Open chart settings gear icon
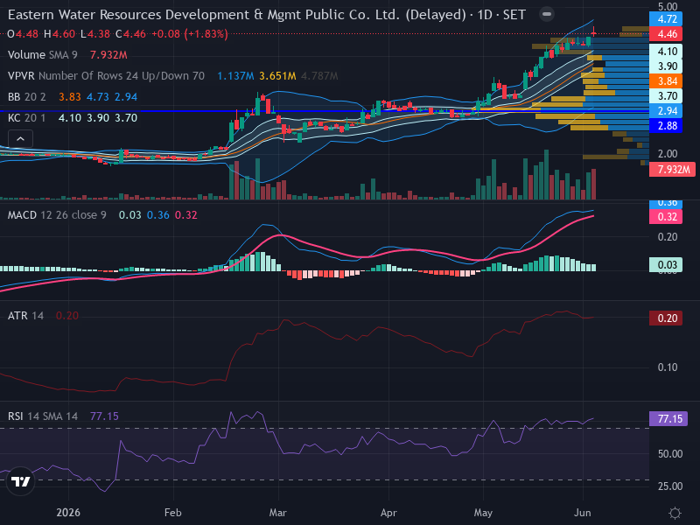 pyautogui.click(x=675, y=513)
